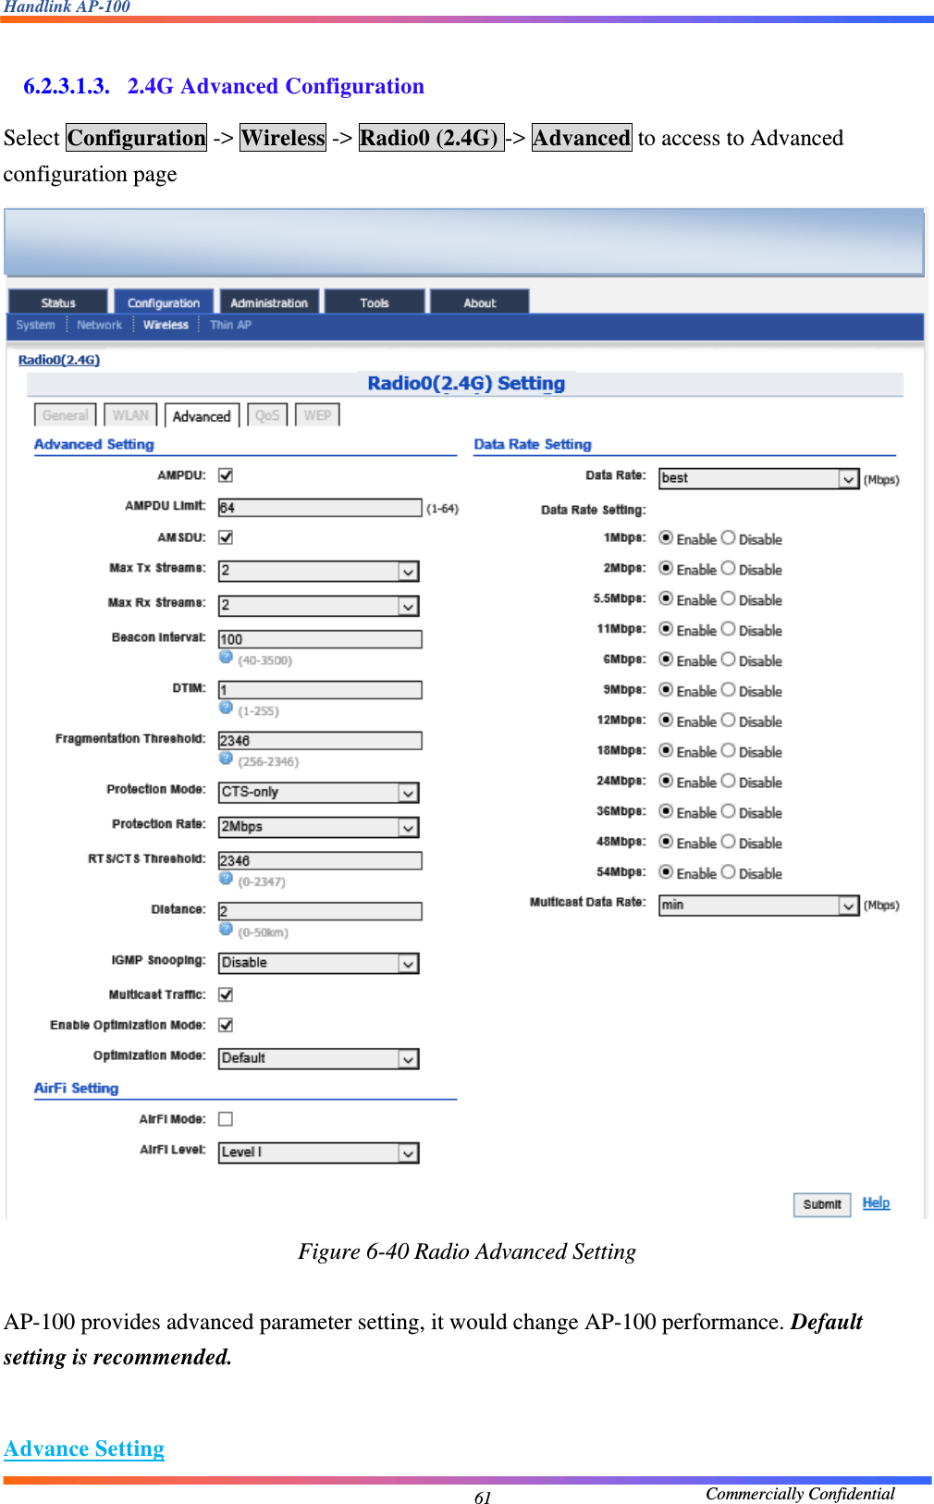Open the Multicast Data Rate dropdown
Viewport: 934px width, 1504px height.
[x=759, y=906]
